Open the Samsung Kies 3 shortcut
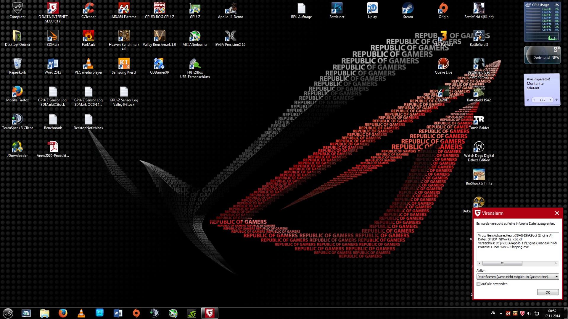This screenshot has width=568, height=319. (x=124, y=66)
